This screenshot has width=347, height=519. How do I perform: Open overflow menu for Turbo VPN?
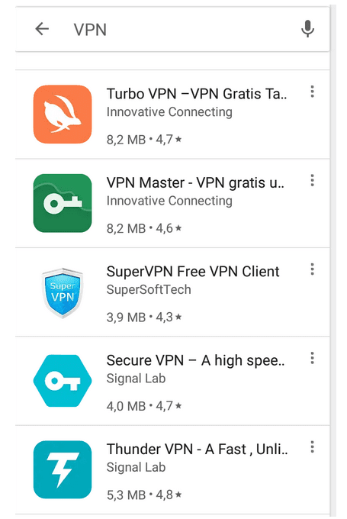tap(312, 92)
